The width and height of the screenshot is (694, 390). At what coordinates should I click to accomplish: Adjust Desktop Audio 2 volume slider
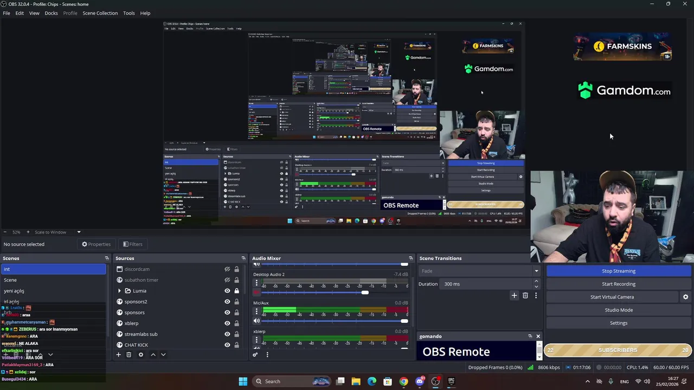coord(365,292)
